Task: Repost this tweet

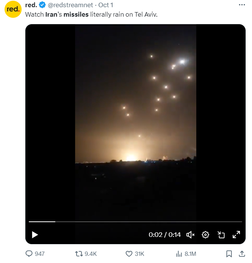Action: click(x=79, y=254)
